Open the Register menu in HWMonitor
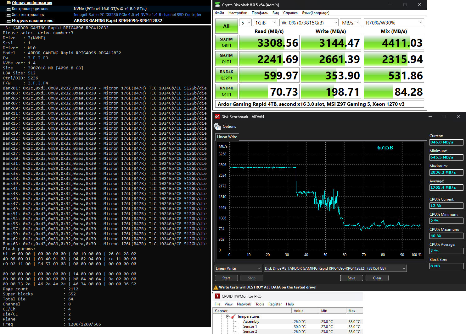The width and height of the screenshot is (466, 334). pos(275,304)
